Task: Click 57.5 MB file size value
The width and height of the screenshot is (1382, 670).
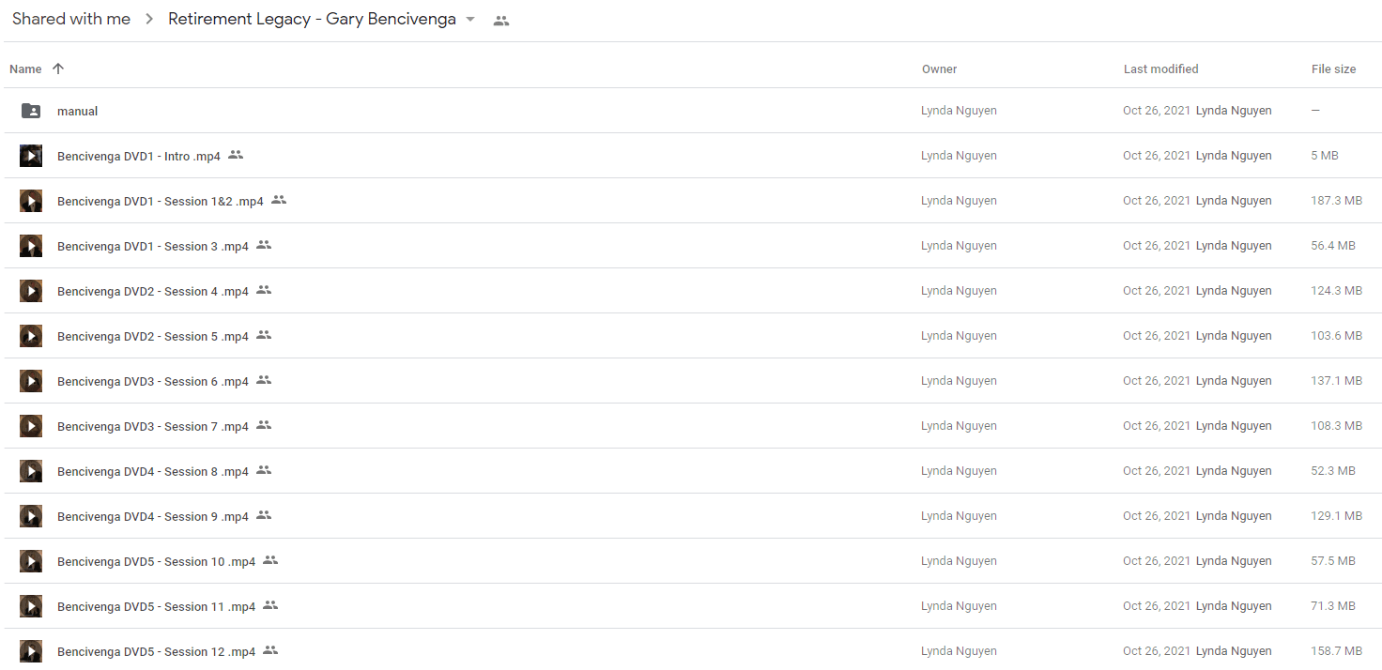Action: (x=1333, y=561)
